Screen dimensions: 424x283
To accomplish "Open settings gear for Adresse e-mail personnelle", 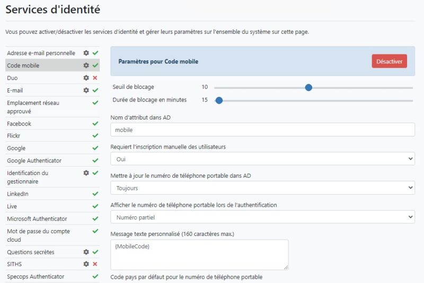I will [86, 53].
